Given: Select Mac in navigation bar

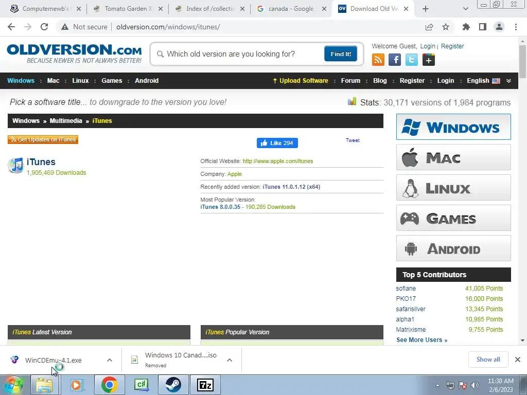Looking at the screenshot, I should (53, 81).
